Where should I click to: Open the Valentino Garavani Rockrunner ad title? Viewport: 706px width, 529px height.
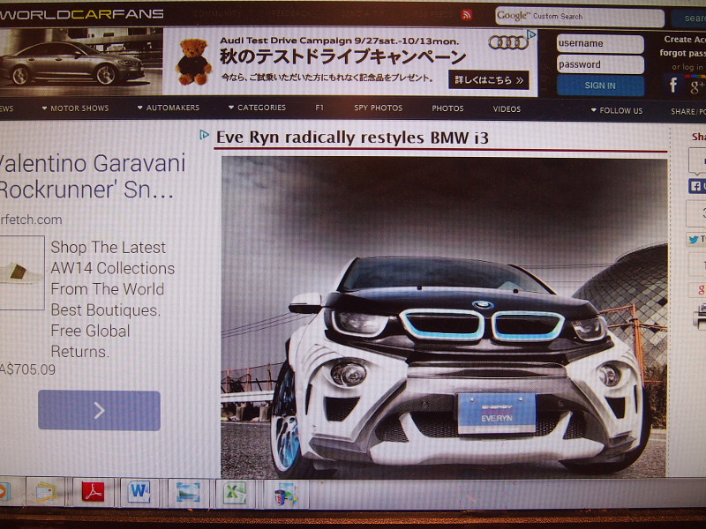click(x=92, y=175)
